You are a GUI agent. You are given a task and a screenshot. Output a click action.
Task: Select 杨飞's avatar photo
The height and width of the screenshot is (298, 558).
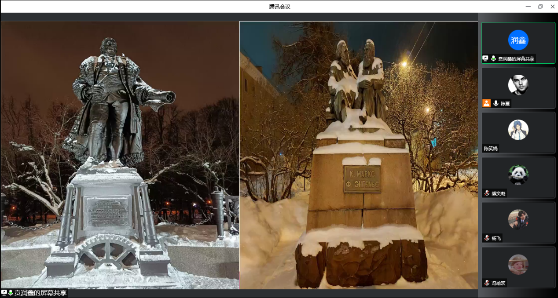click(x=518, y=219)
